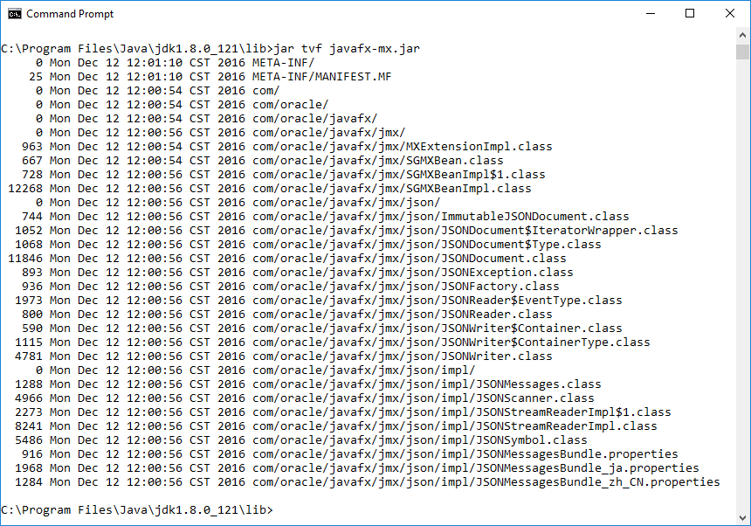The height and width of the screenshot is (526, 751).
Task: Click the scrollbar up arrow
Action: click(x=742, y=36)
